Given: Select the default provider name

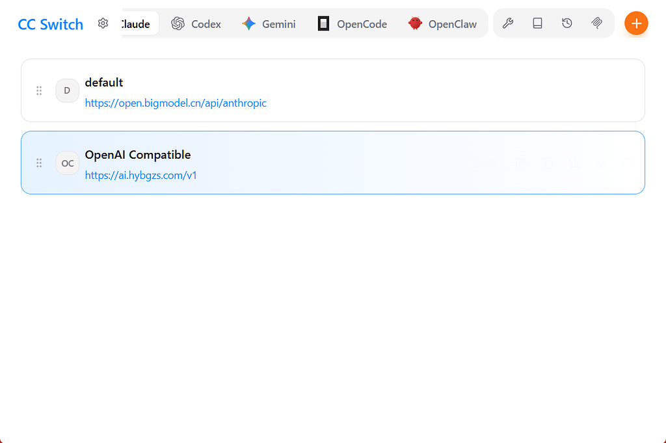Looking at the screenshot, I should pyautogui.click(x=103, y=83).
